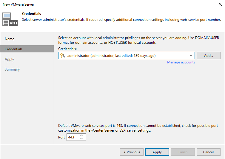225x159 pixels.
Task: Click the key icon in credentials field
Action: pyautogui.click(x=63, y=56)
